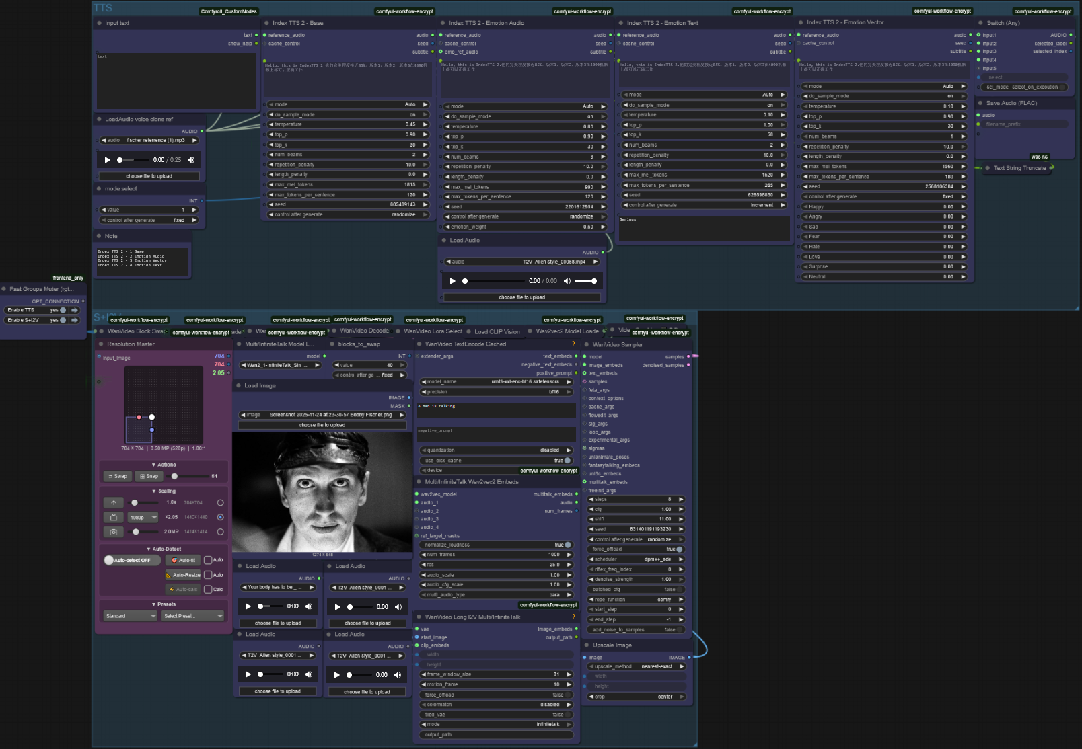The height and width of the screenshot is (749, 1082).
Task: Click the 'A man is talking' prompt field
Action: tap(497, 410)
